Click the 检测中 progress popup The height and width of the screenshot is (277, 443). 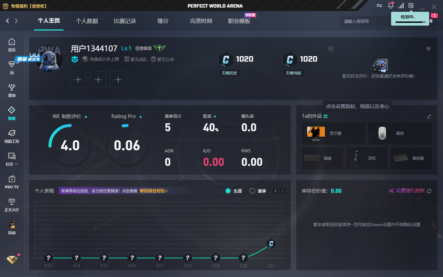tap(410, 18)
